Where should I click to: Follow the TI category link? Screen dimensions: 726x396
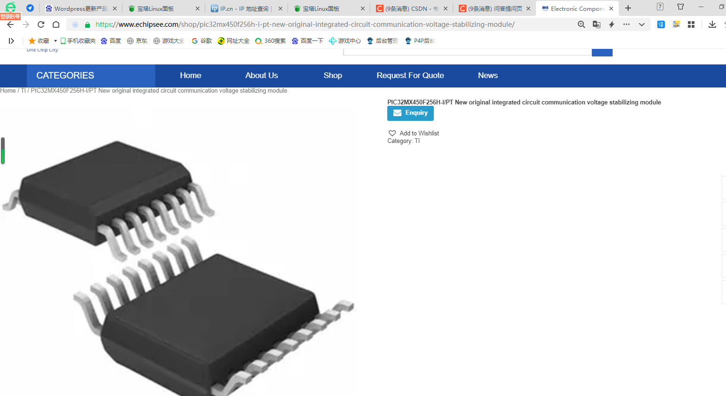pos(417,141)
